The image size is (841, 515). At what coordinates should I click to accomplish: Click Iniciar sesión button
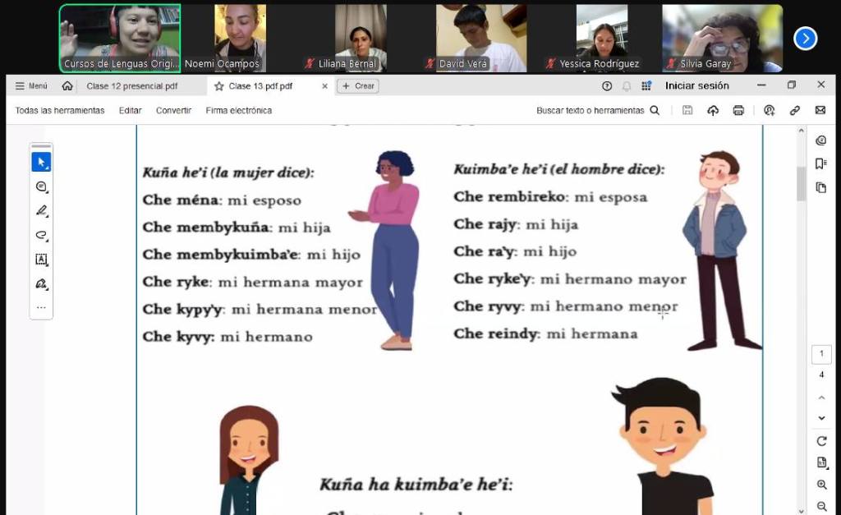pyautogui.click(x=696, y=85)
